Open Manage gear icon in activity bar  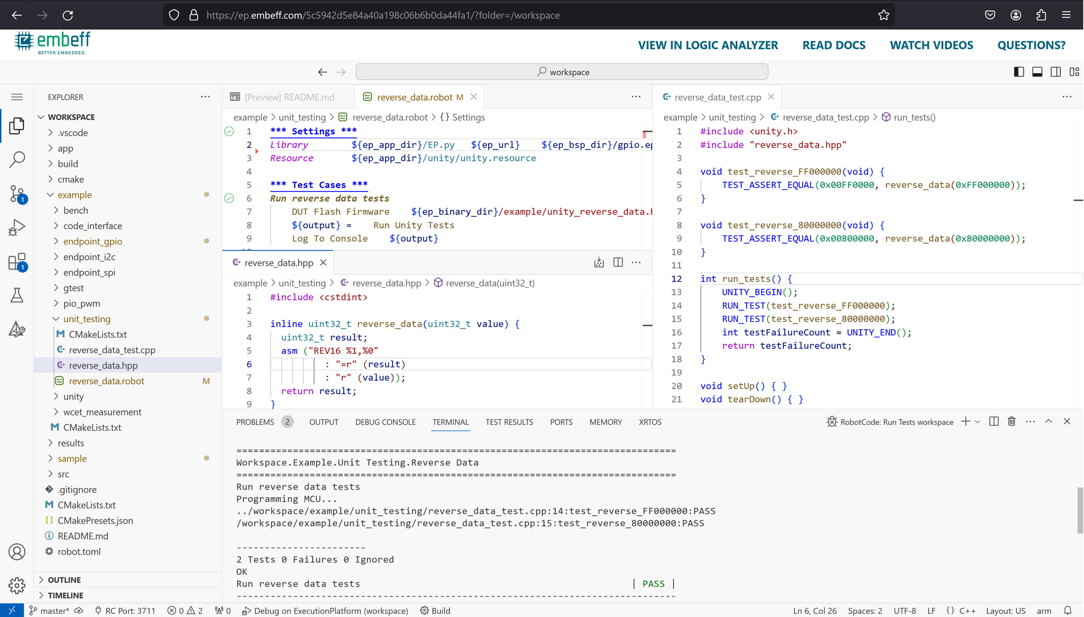coord(17,585)
